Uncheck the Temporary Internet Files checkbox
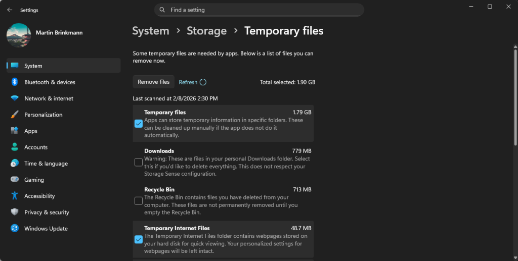The height and width of the screenshot is (261, 518). click(139, 239)
